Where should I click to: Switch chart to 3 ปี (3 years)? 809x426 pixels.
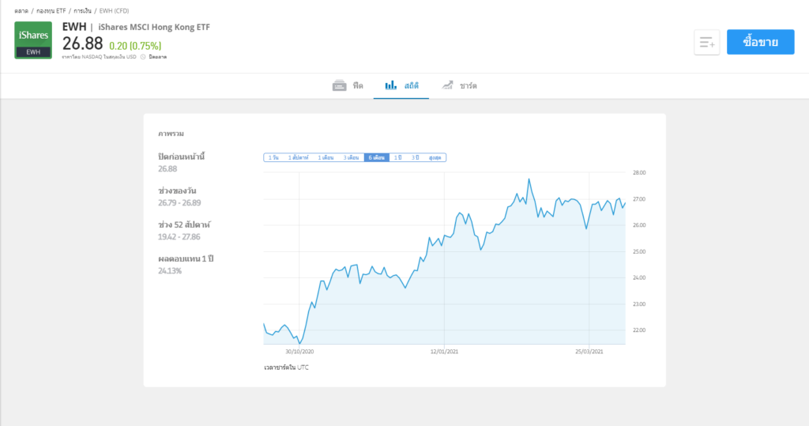click(415, 157)
